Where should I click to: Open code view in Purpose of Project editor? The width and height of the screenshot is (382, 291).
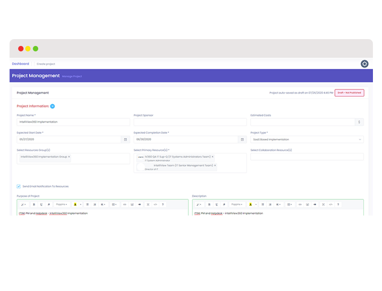click(156, 205)
